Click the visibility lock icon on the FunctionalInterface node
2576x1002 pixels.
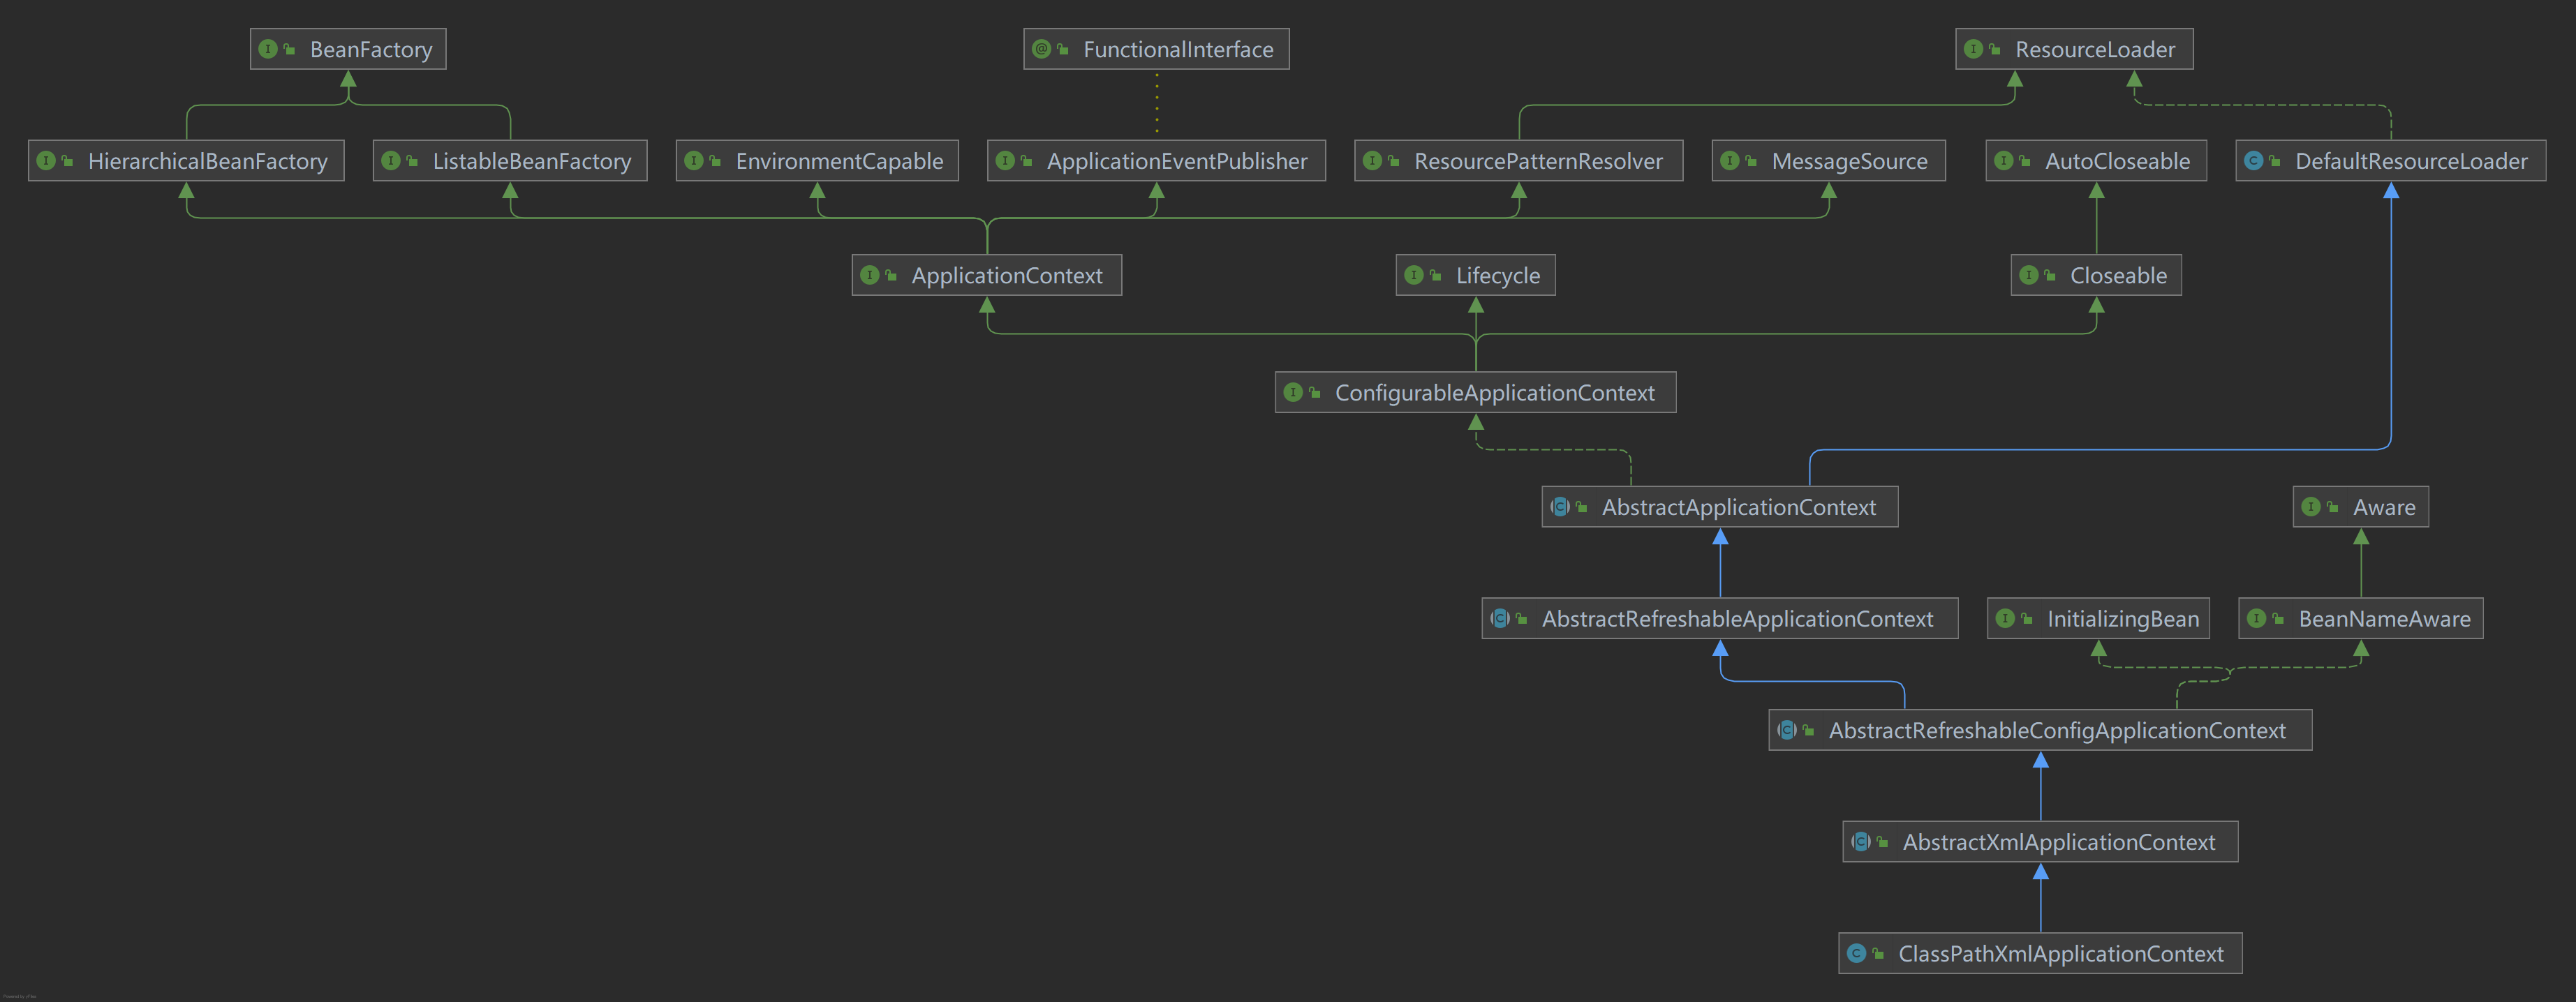[1062, 49]
